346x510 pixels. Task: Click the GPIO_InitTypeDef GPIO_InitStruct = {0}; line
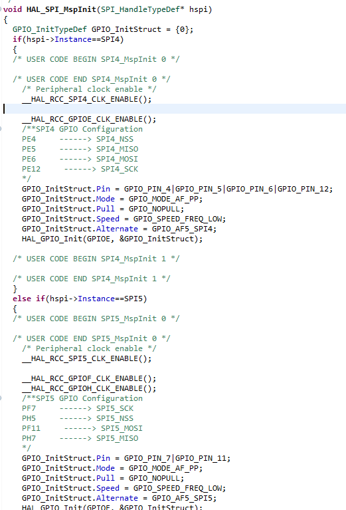pos(103,29)
